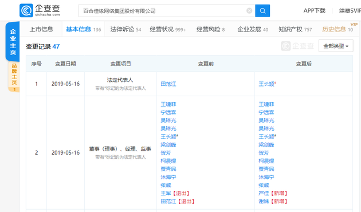
Task: Click 贾青民 in the 变更后 column
Action: tap(266, 169)
